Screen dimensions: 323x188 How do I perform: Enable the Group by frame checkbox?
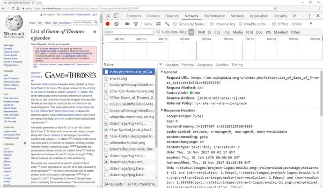point(175,24)
